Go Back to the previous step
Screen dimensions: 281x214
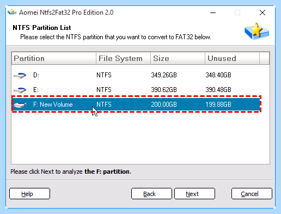tap(151, 194)
